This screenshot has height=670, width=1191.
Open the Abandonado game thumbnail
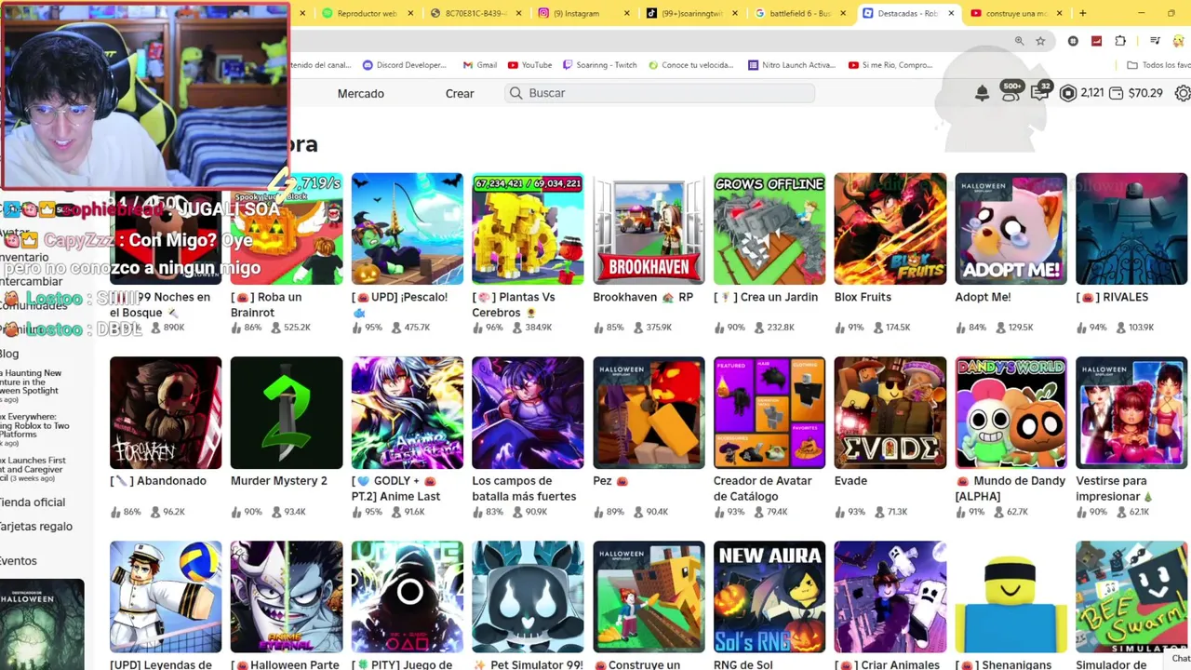166,413
